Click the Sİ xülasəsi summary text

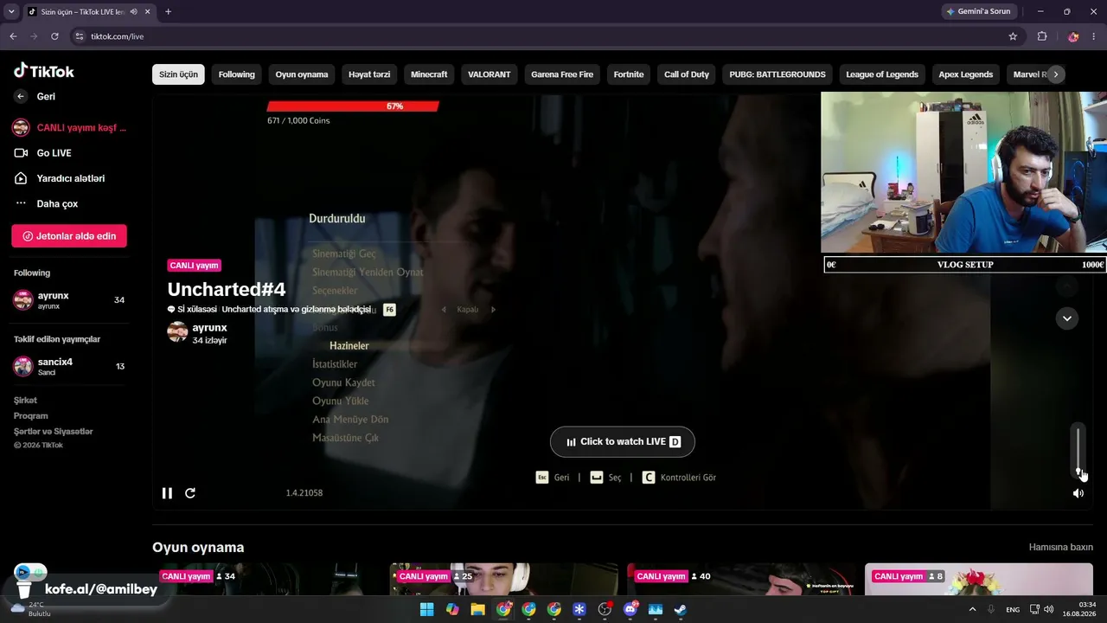coord(269,310)
